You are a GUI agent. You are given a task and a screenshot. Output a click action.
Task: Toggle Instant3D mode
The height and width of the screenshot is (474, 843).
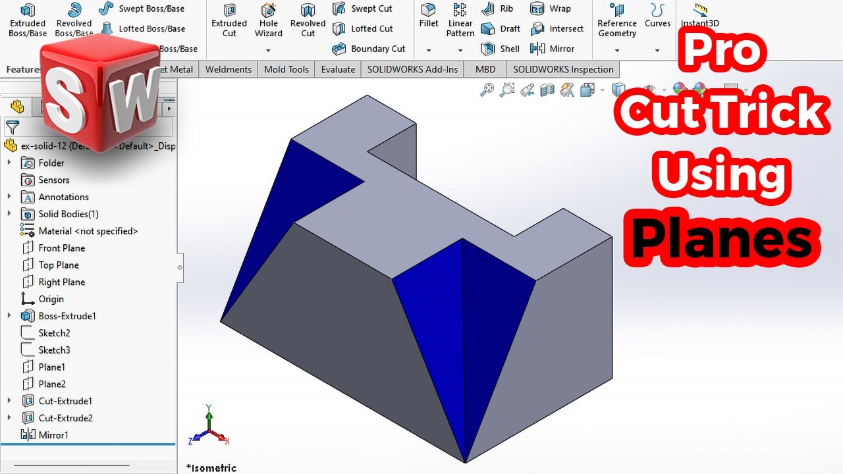(x=700, y=15)
